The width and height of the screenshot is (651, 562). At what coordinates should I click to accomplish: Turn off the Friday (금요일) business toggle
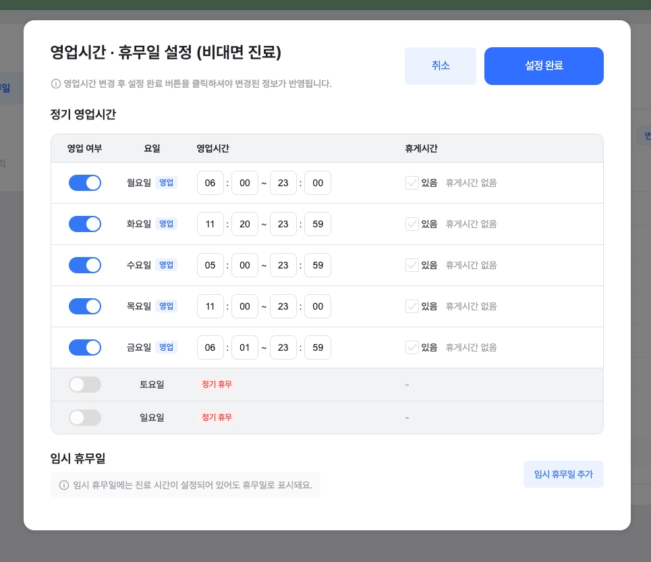click(85, 347)
